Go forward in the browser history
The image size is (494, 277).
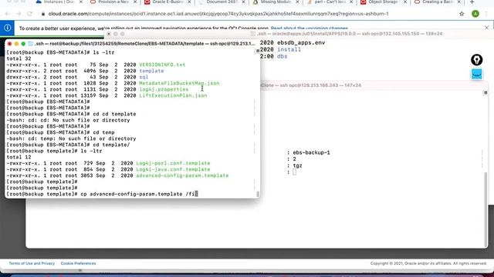19,14
